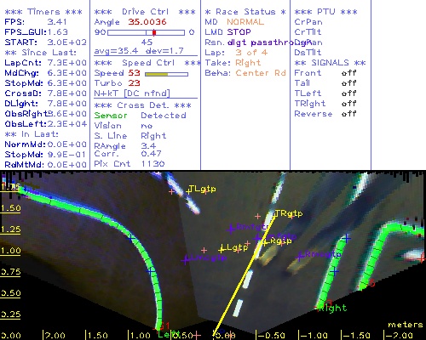Click the TRight signal off value

(349, 104)
